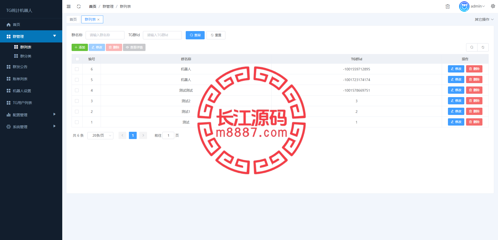Click the home icon beside 首页 in sidebar

[x=9, y=25]
